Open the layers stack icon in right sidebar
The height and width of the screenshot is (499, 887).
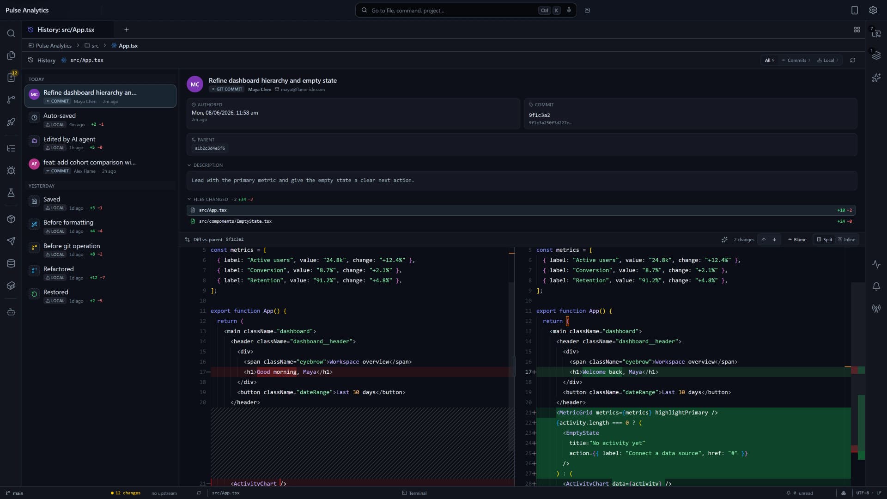pos(876,55)
